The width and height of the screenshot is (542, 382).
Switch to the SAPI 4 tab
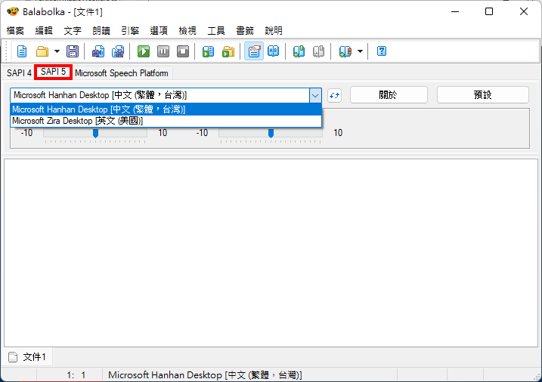[20, 73]
